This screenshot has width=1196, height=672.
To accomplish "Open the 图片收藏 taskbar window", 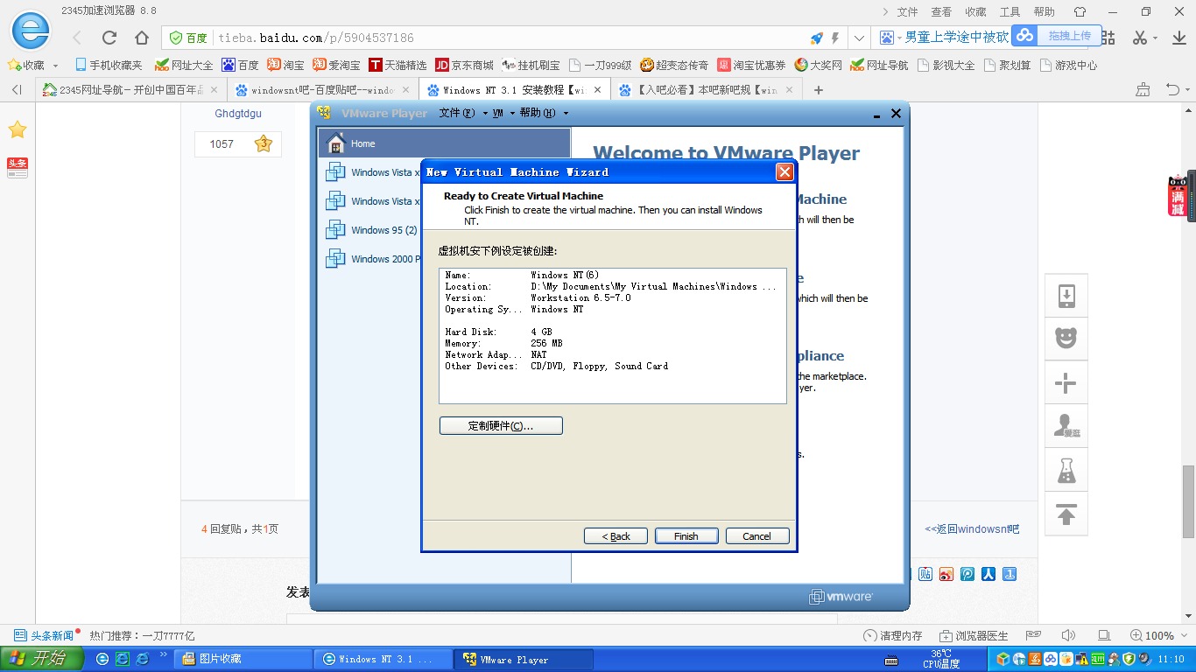I will 243,659.
